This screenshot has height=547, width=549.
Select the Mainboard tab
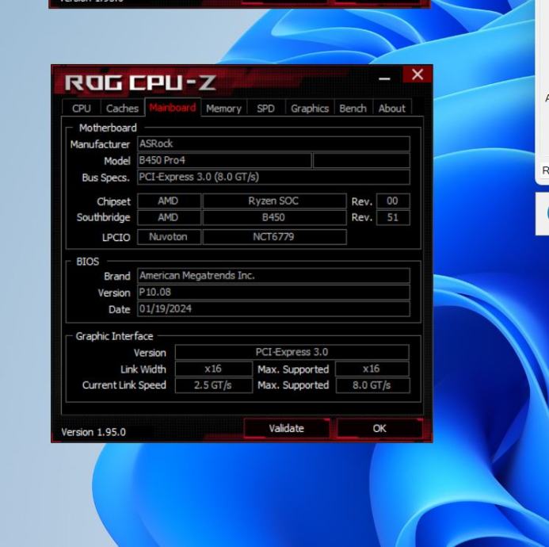click(x=173, y=108)
